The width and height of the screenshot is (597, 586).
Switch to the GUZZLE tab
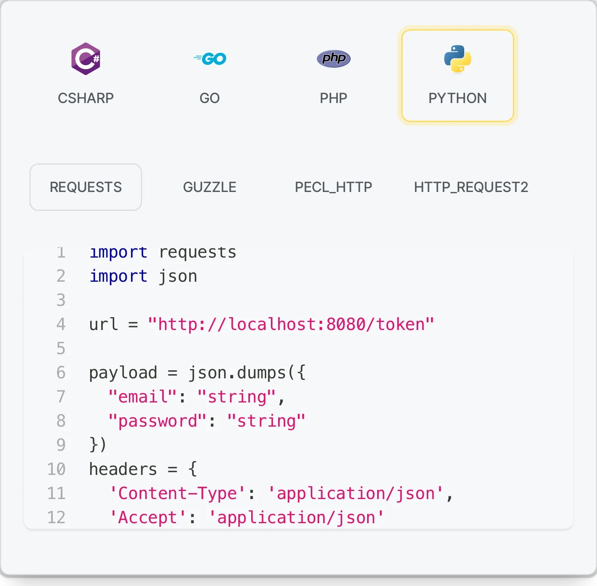[x=210, y=187]
